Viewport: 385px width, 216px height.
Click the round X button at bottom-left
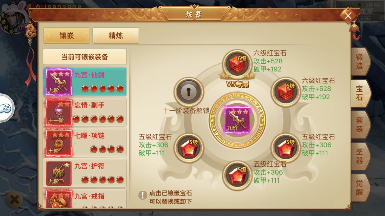[x=14, y=200]
